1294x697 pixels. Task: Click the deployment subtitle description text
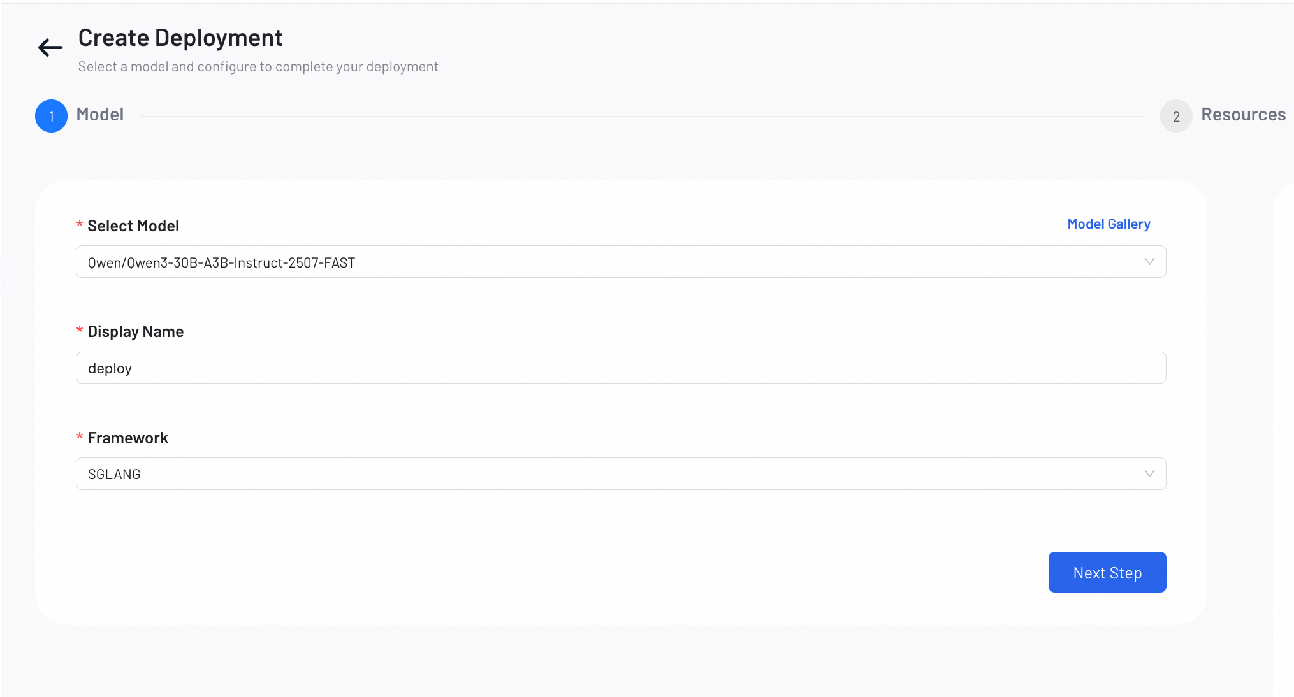[x=258, y=67]
